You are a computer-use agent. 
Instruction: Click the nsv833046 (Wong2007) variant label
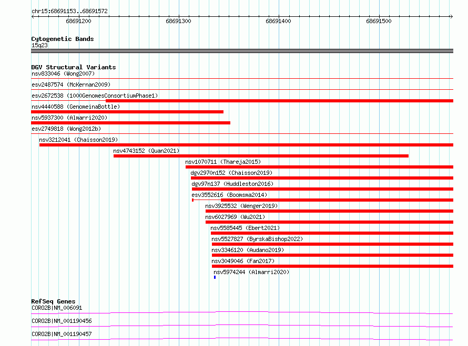[63, 74]
